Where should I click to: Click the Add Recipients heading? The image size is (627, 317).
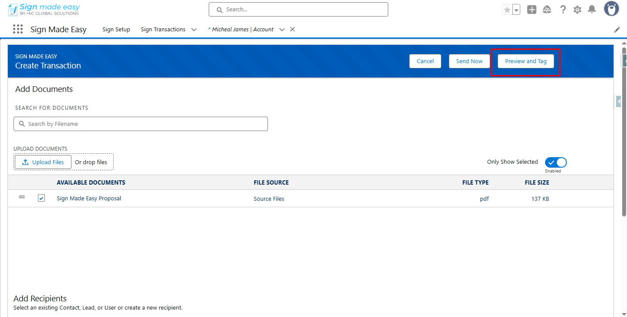pyautogui.click(x=40, y=298)
